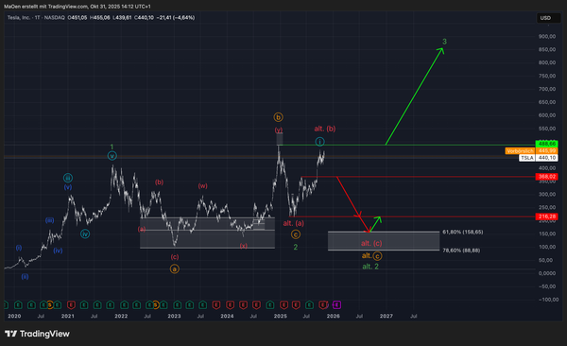
Task: Open the green earnings marker above the 2022 label
Action: click(x=124, y=305)
